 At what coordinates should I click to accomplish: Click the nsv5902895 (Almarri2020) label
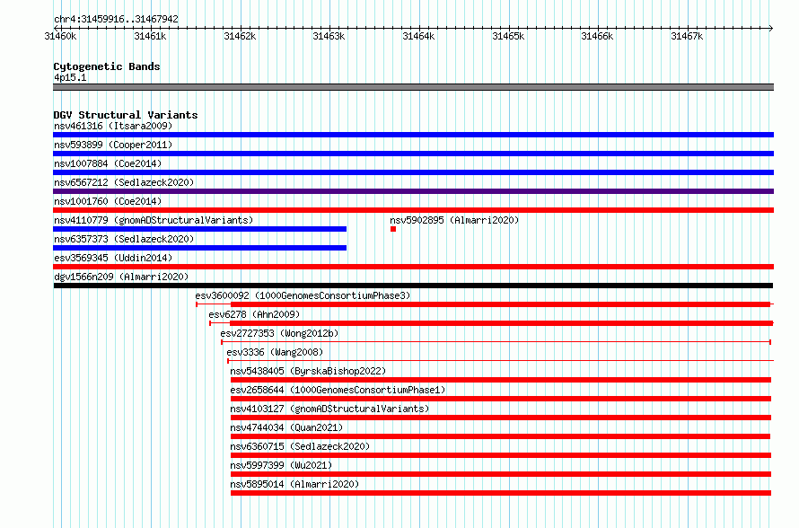point(454,220)
